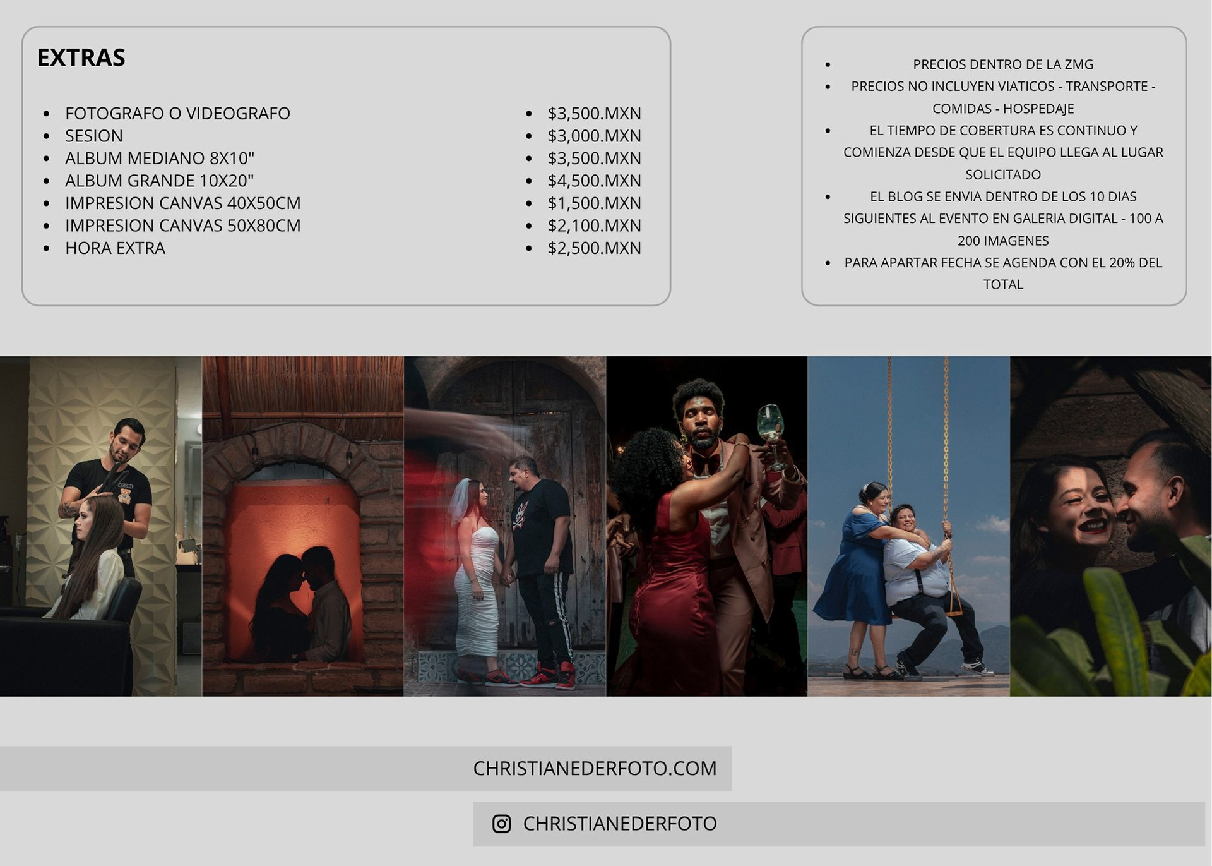Image resolution: width=1212 pixels, height=866 pixels.
Task: Click FOTOGRAFO O VIDEOGRAFO list item
Action: point(177,114)
